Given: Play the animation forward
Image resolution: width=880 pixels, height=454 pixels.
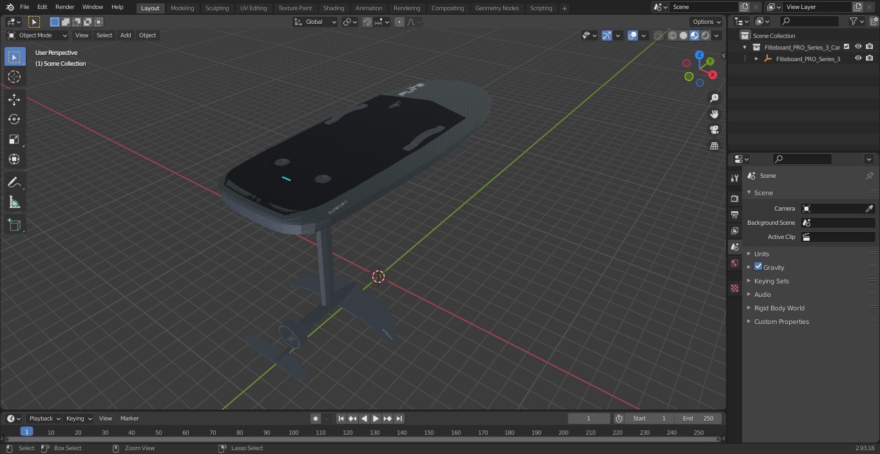Looking at the screenshot, I should pos(376,419).
